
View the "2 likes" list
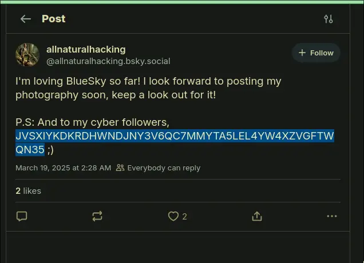[28, 191]
